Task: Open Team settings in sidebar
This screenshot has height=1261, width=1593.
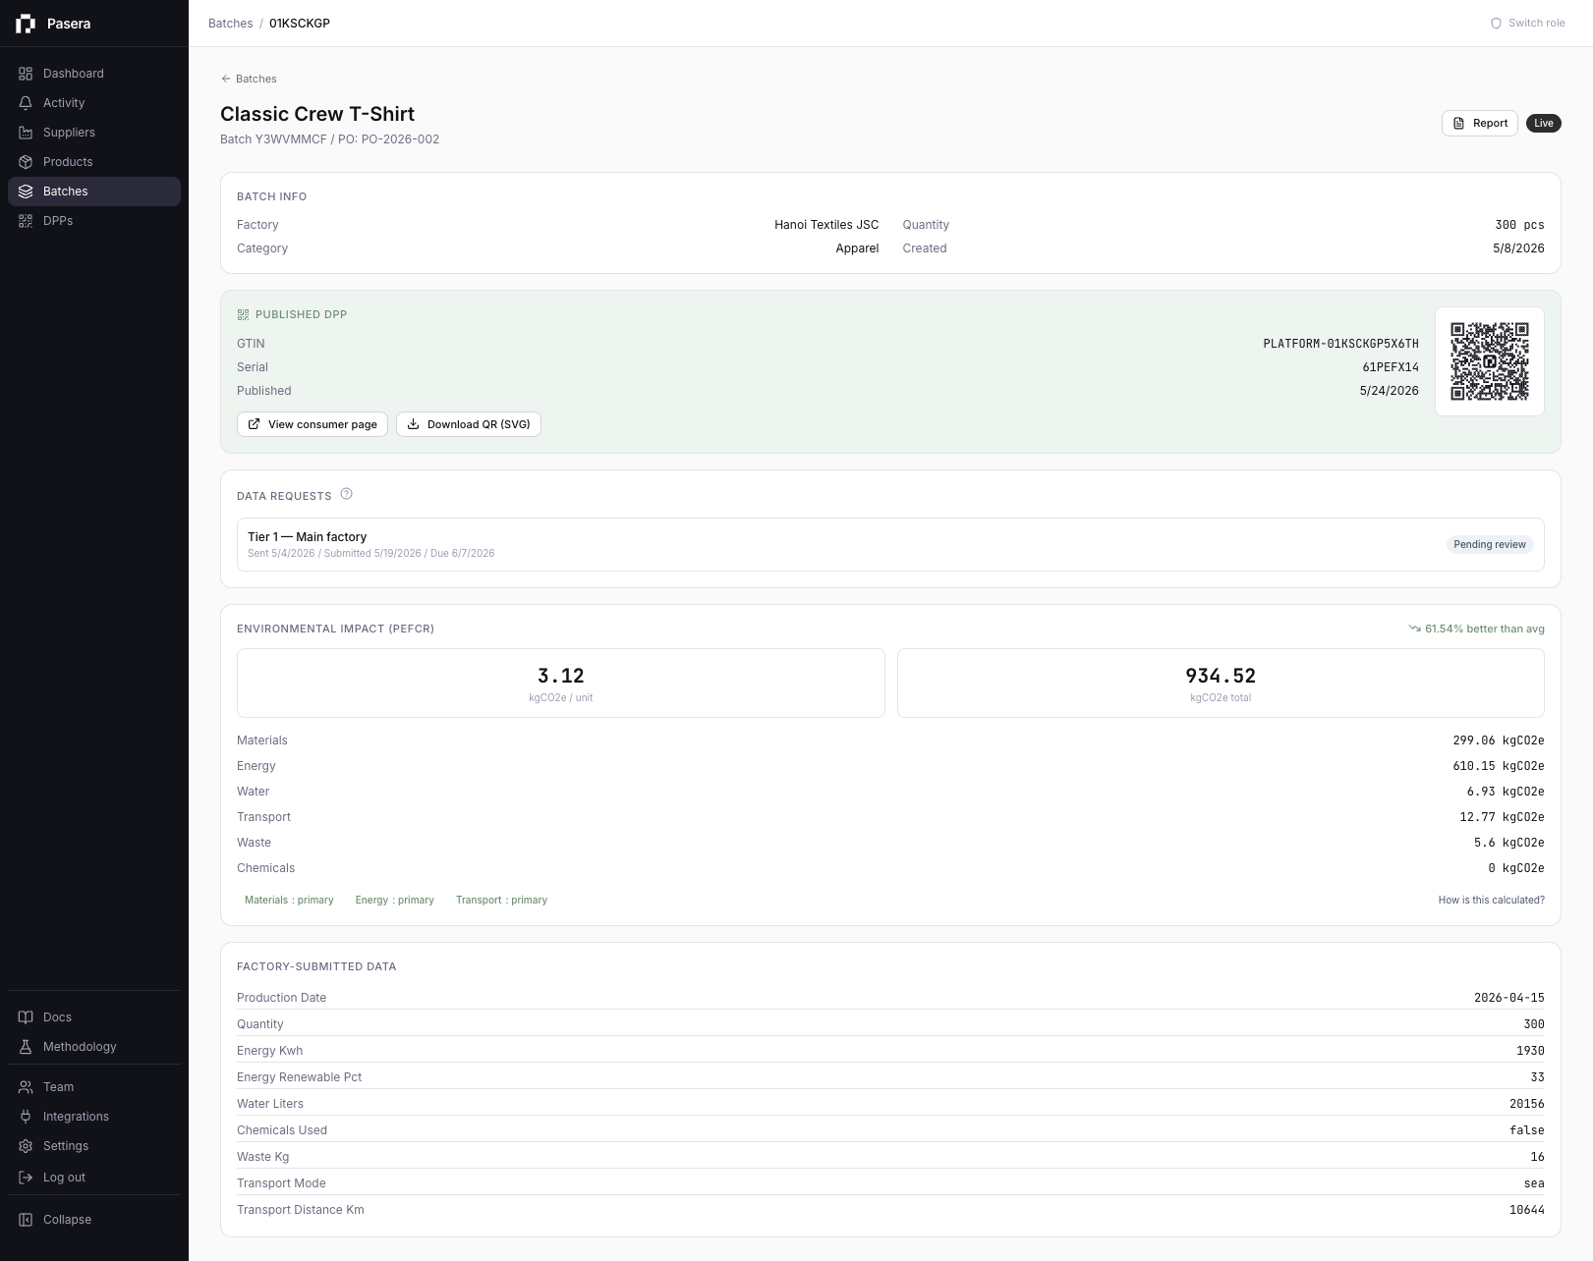Action: click(94, 1087)
